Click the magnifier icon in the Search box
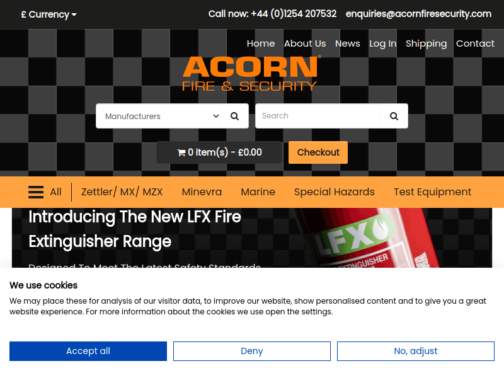Image resolution: width=504 pixels, height=378 pixels. tap(394, 116)
